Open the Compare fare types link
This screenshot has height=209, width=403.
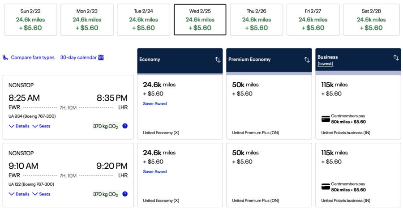pyautogui.click(x=33, y=57)
